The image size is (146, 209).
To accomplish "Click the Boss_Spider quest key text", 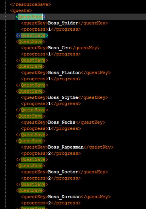I will pos(63,23).
